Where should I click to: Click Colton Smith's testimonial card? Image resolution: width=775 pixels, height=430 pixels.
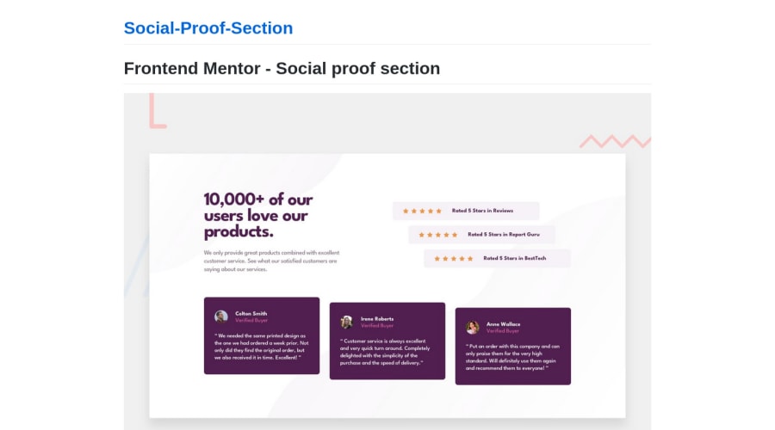262,335
